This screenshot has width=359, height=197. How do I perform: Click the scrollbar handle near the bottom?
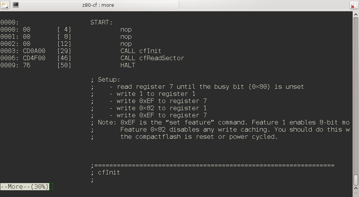356,180
